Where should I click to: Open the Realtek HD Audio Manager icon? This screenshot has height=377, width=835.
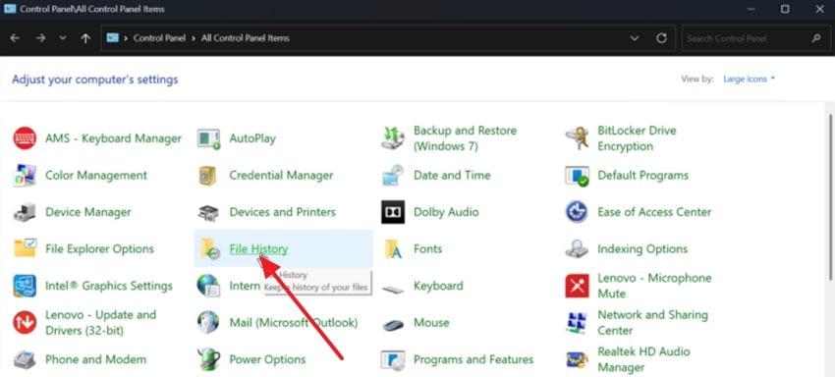point(577,360)
